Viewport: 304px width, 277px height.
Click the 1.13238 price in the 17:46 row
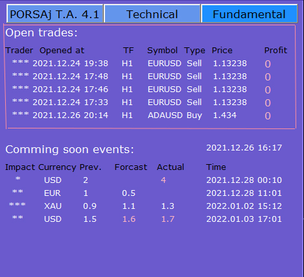230,90
